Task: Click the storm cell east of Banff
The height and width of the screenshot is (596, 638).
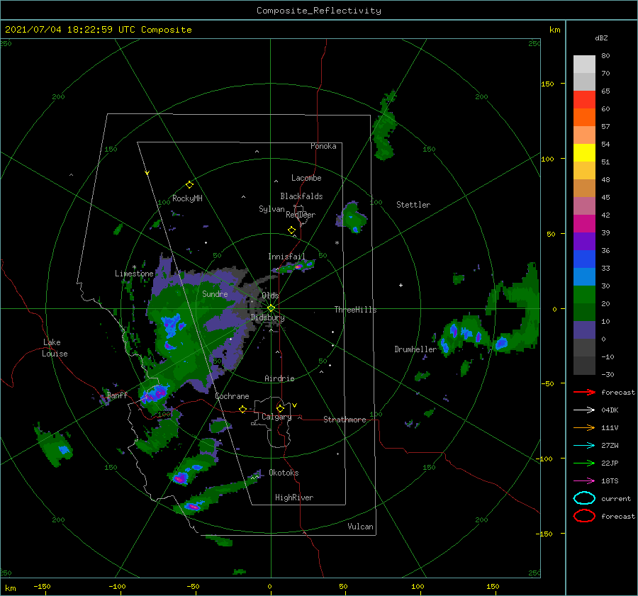Action: [x=155, y=393]
